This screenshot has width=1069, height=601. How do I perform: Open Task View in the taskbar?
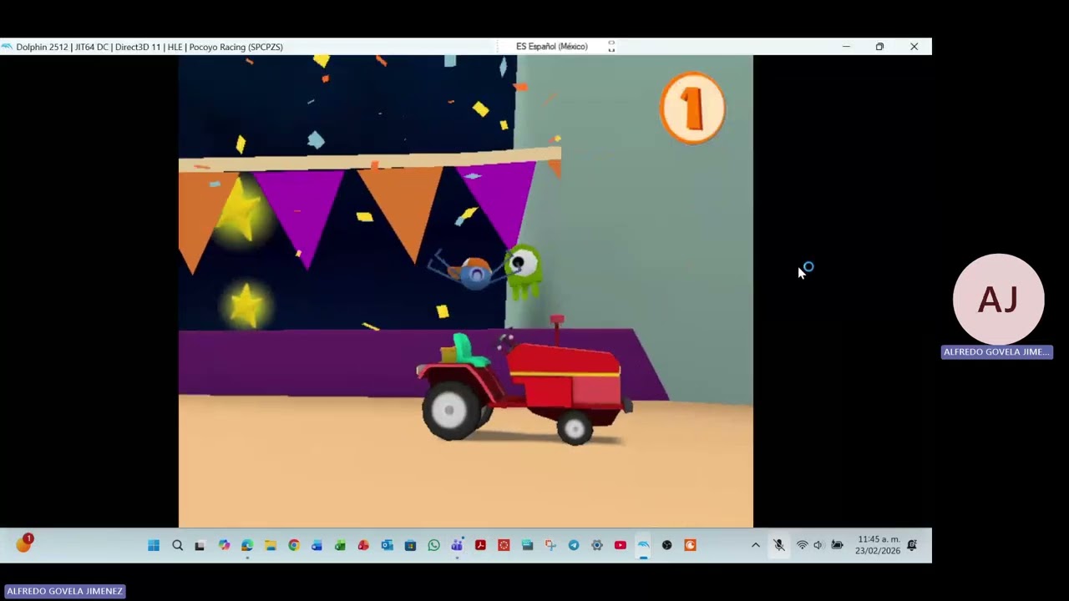[200, 545]
